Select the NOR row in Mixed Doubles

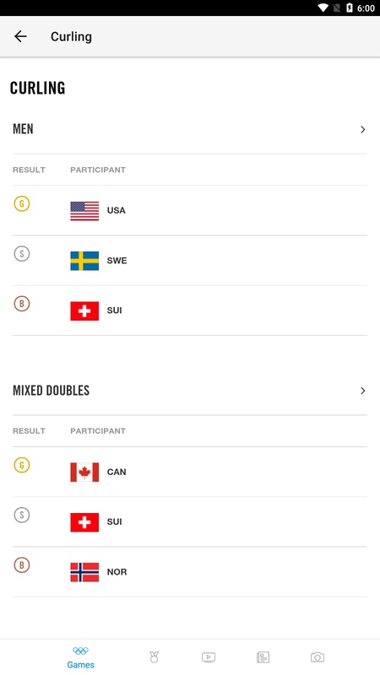click(x=190, y=572)
